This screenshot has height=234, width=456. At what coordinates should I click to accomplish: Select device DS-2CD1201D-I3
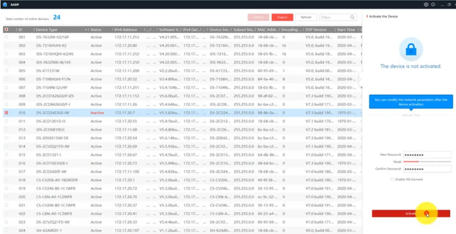point(51,121)
